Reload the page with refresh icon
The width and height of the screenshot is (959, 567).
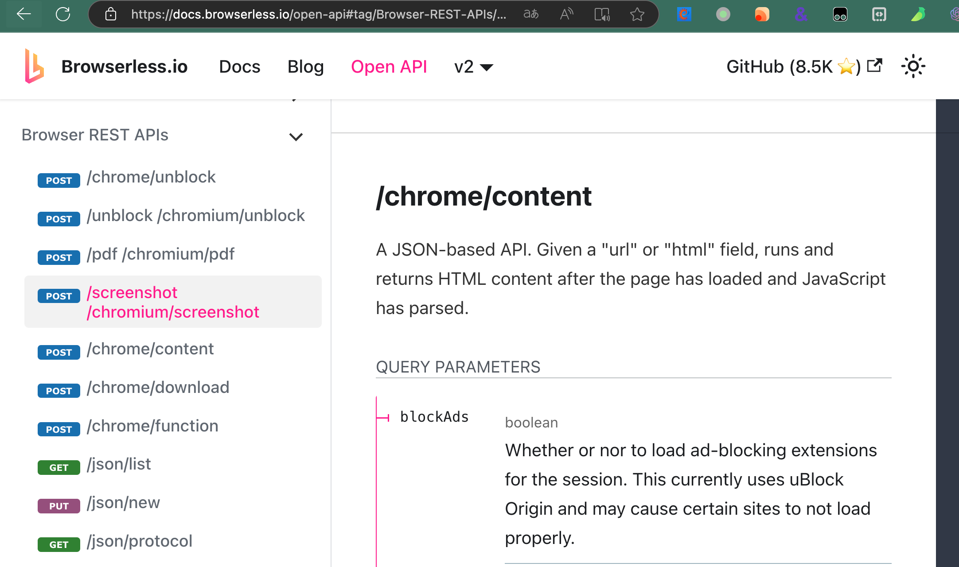tap(63, 14)
